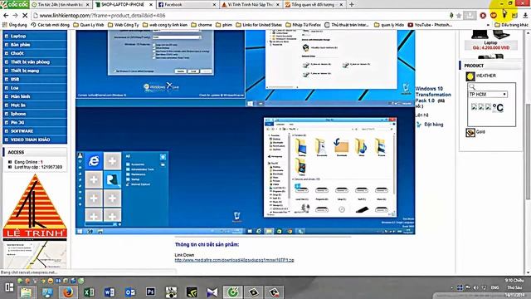The height and width of the screenshot is (299, 531).
Task: Open Laptop category in left menu
Action: tap(35, 36)
